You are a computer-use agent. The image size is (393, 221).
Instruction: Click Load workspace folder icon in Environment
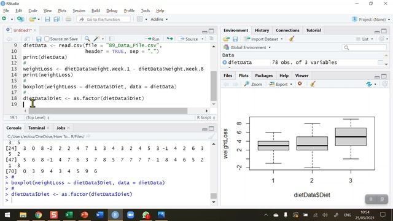pyautogui.click(x=226, y=39)
